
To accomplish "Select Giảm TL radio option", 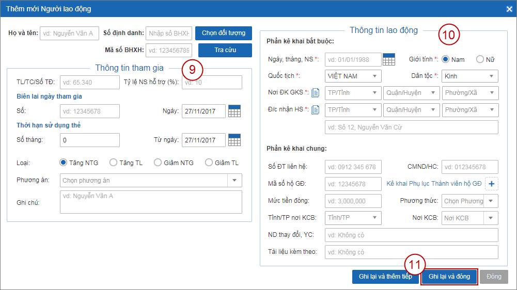I will (x=209, y=163).
